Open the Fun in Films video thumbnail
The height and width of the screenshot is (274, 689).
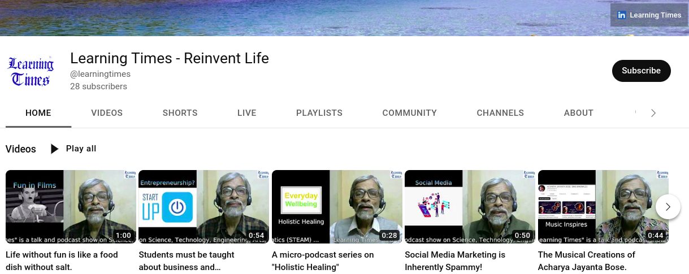coord(71,207)
